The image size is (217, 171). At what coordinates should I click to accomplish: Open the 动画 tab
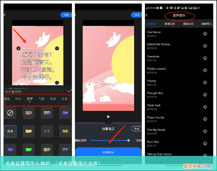coord(65,99)
